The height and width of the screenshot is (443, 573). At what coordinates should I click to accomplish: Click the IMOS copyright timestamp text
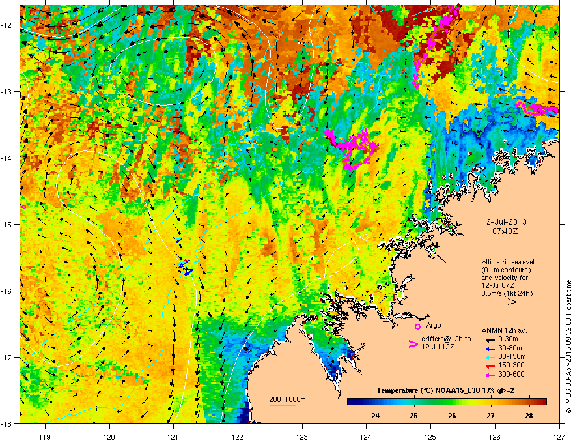coord(568,347)
